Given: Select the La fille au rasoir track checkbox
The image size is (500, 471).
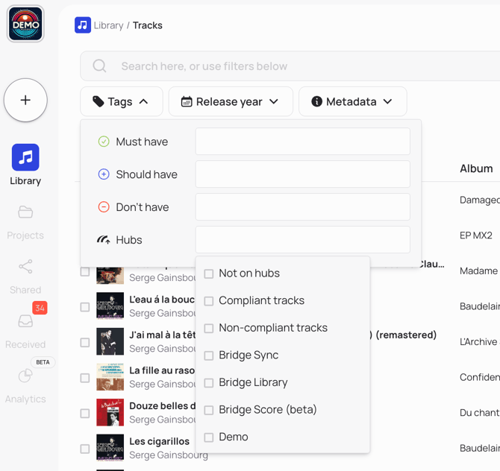Looking at the screenshot, I should click(x=85, y=378).
